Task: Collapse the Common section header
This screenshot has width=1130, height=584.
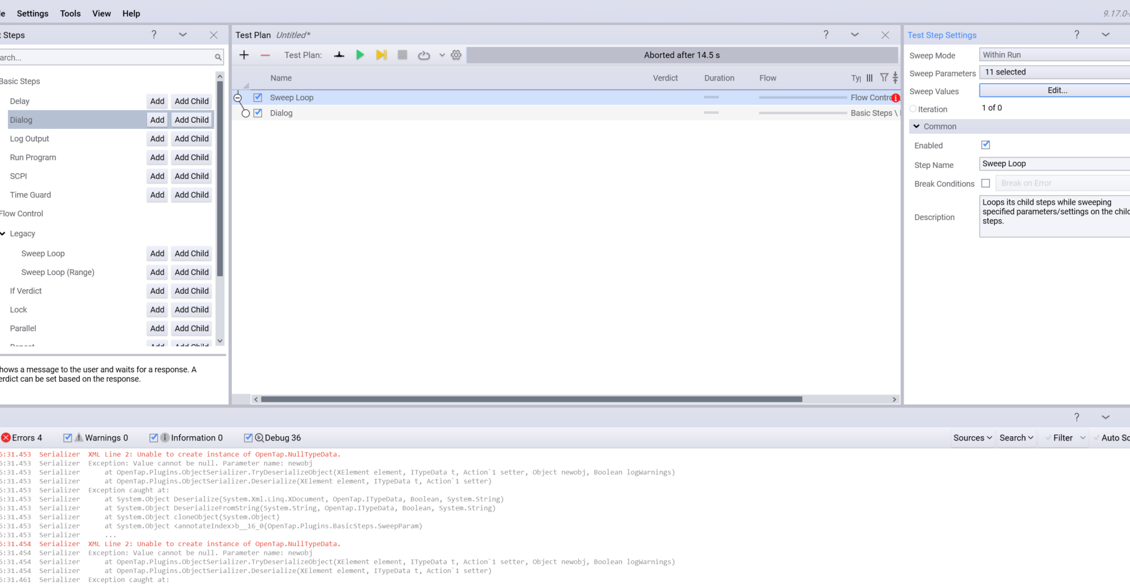Action: coord(916,126)
